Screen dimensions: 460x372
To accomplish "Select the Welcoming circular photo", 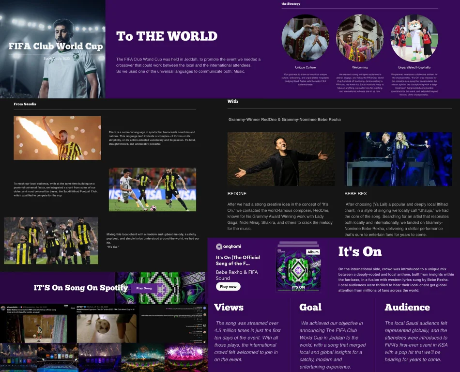I will [360, 38].
